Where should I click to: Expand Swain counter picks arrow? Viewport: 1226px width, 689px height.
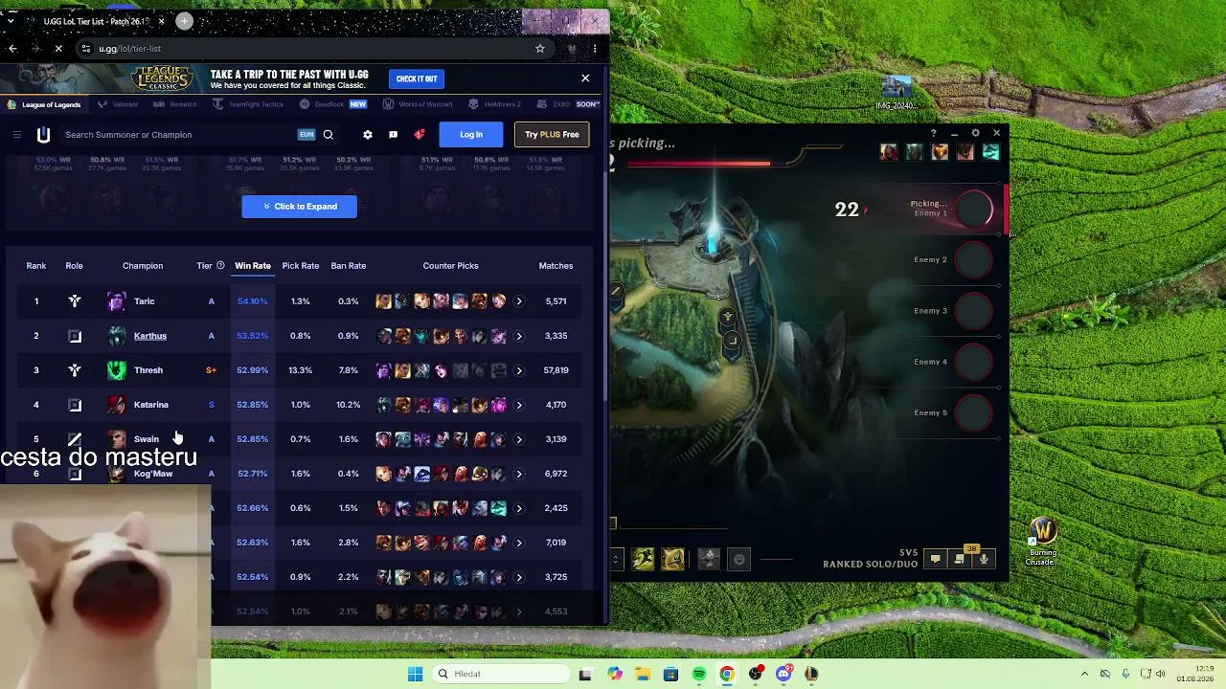click(x=519, y=439)
